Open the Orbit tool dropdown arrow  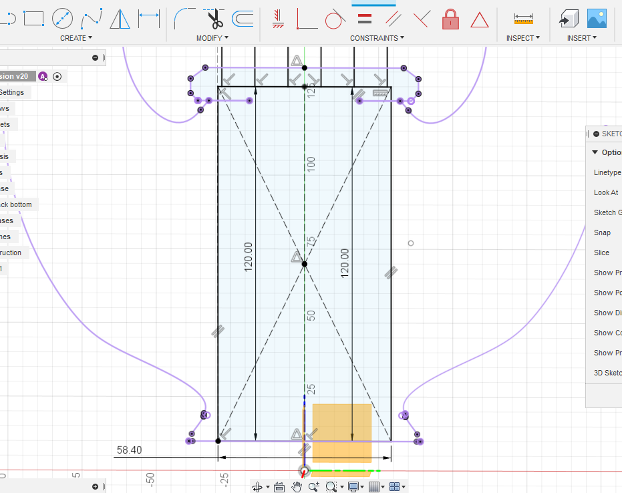pyautogui.click(x=268, y=487)
